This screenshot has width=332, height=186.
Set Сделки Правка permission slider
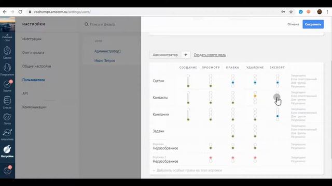[233, 81]
